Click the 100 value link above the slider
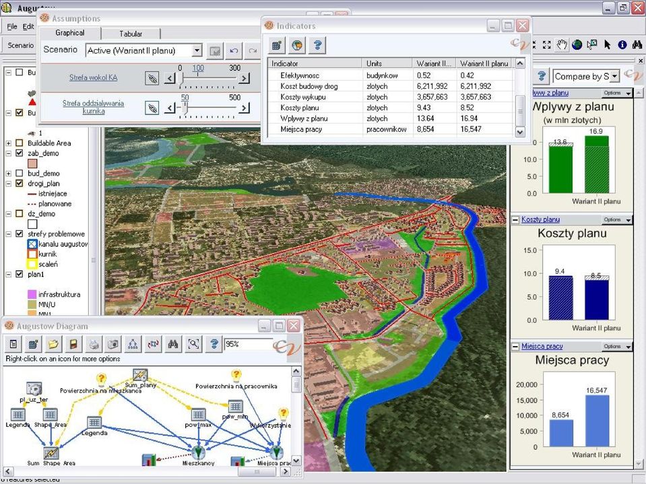This screenshot has width=646, height=484. [198, 68]
